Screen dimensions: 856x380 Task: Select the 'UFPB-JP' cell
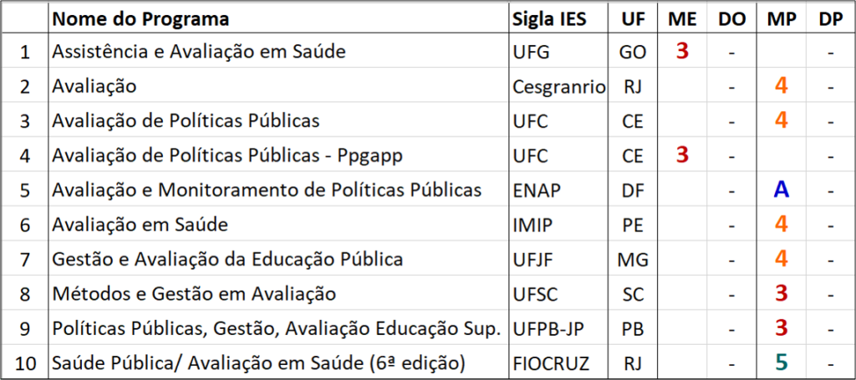pyautogui.click(x=559, y=328)
